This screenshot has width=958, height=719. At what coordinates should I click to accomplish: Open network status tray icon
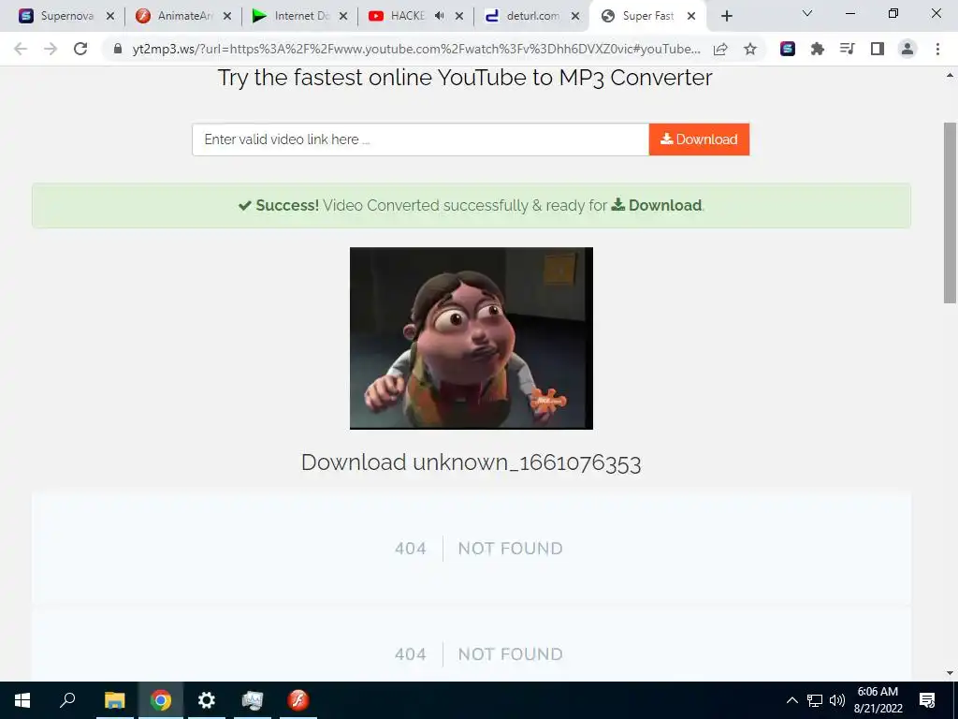pyautogui.click(x=815, y=700)
